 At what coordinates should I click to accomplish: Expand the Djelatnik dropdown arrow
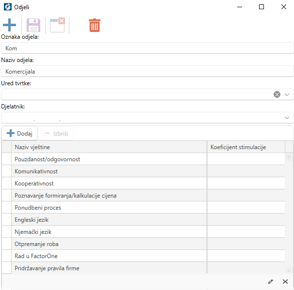coord(287,118)
